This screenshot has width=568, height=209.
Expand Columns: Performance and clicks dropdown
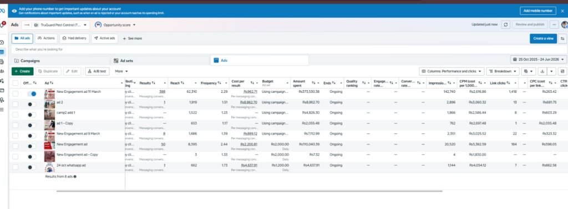pyautogui.click(x=452, y=71)
